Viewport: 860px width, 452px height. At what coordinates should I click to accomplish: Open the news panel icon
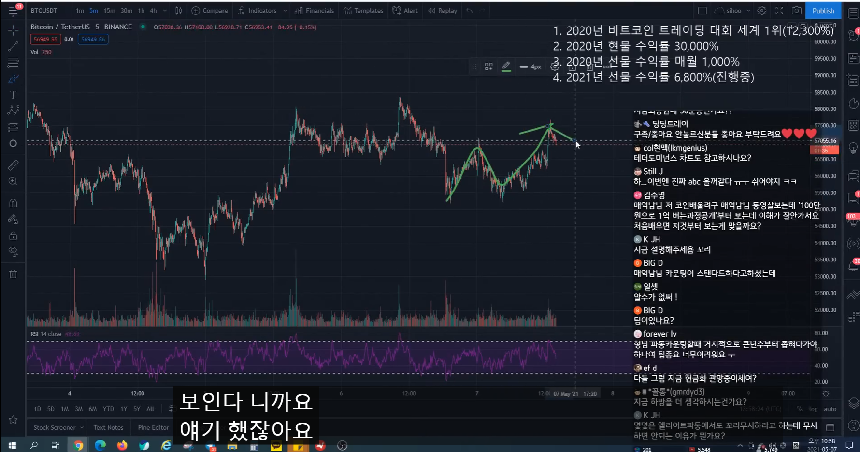pyautogui.click(x=854, y=58)
